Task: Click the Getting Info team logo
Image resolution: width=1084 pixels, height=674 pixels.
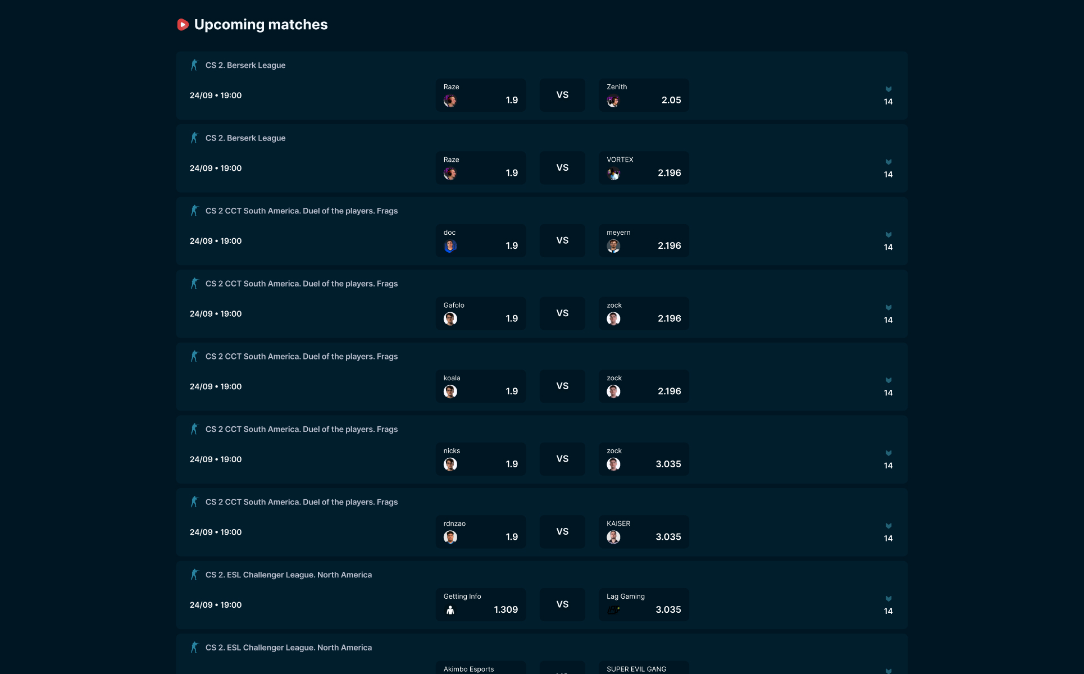Action: click(x=450, y=610)
